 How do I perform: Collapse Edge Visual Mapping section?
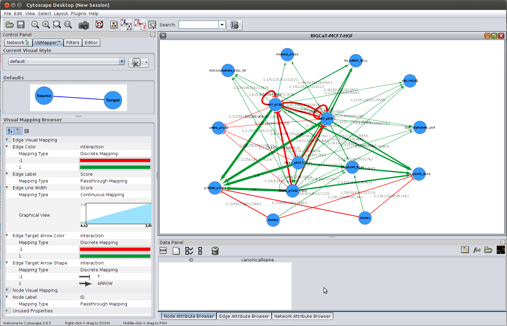(x=7, y=140)
